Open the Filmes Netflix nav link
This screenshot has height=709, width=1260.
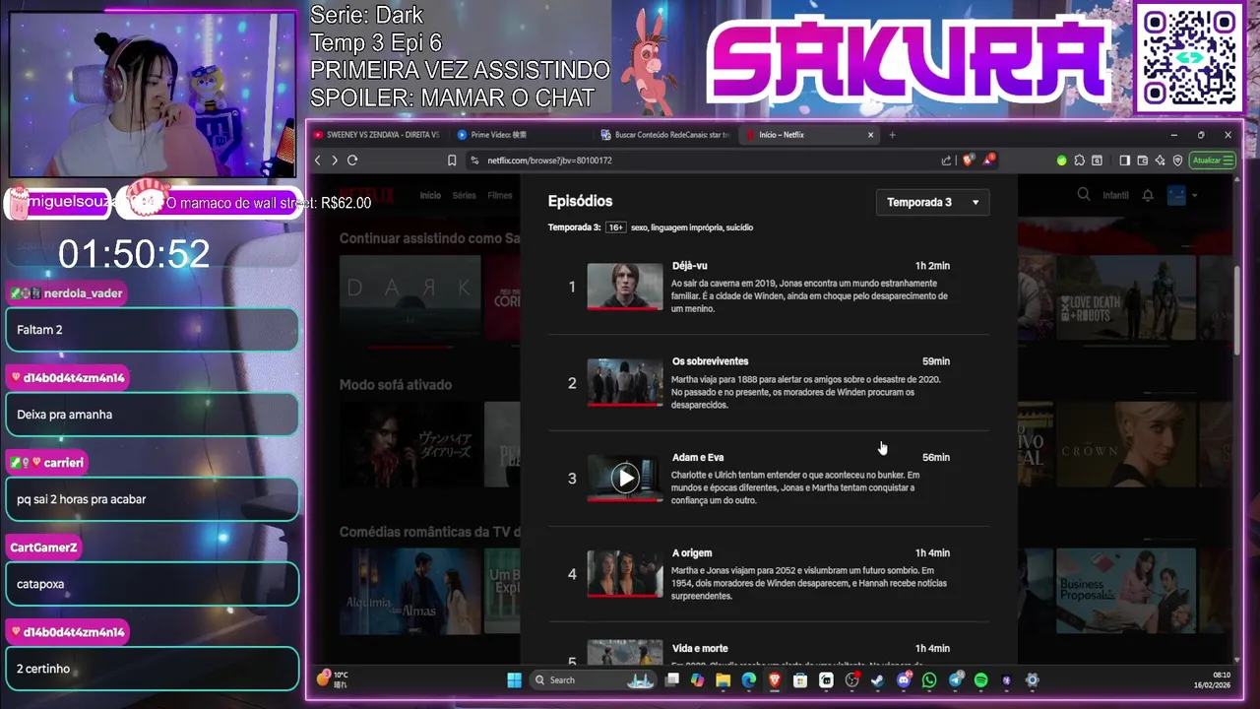coord(500,195)
